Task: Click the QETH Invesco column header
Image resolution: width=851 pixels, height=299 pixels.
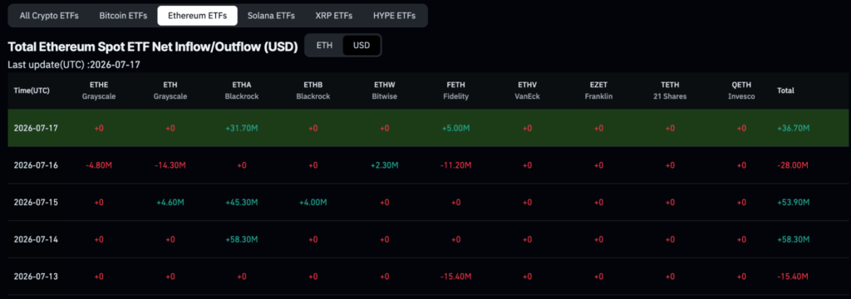Action: pos(740,91)
